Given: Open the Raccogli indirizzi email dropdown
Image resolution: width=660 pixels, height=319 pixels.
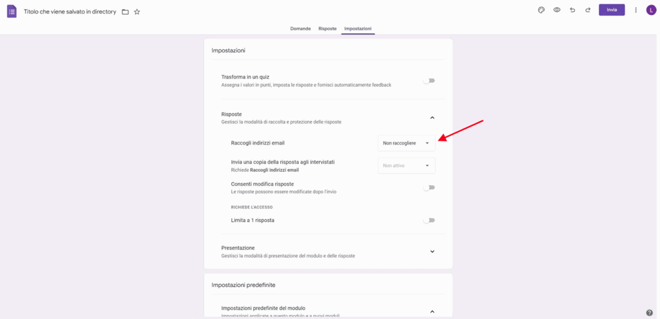Looking at the screenshot, I should click(406, 143).
